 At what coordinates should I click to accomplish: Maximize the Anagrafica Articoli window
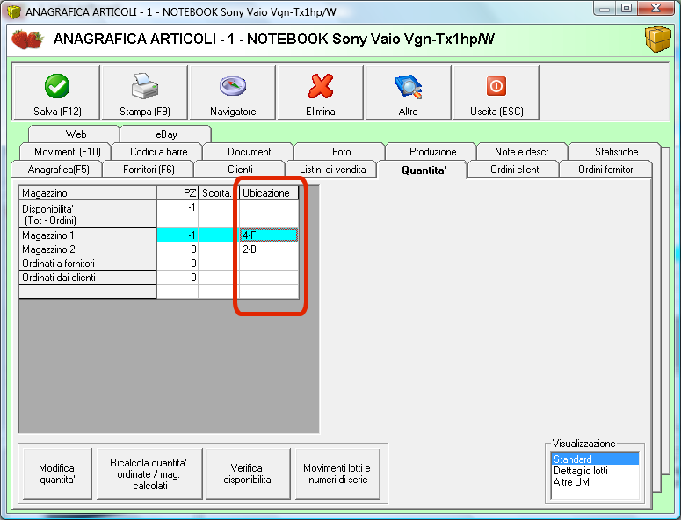[627, 8]
